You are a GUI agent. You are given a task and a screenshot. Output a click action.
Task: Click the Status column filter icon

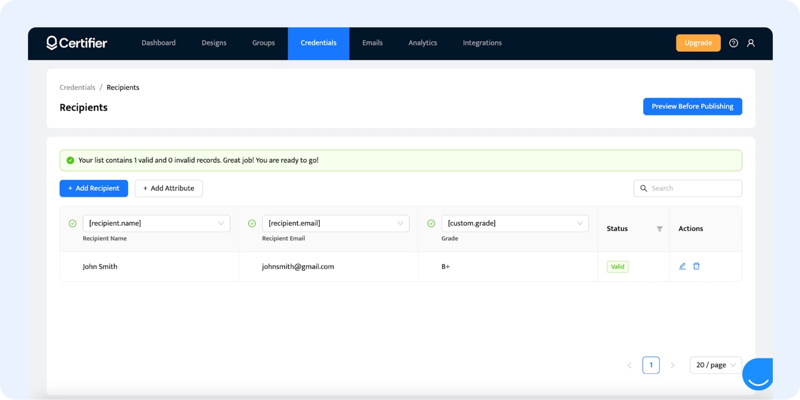(x=660, y=229)
